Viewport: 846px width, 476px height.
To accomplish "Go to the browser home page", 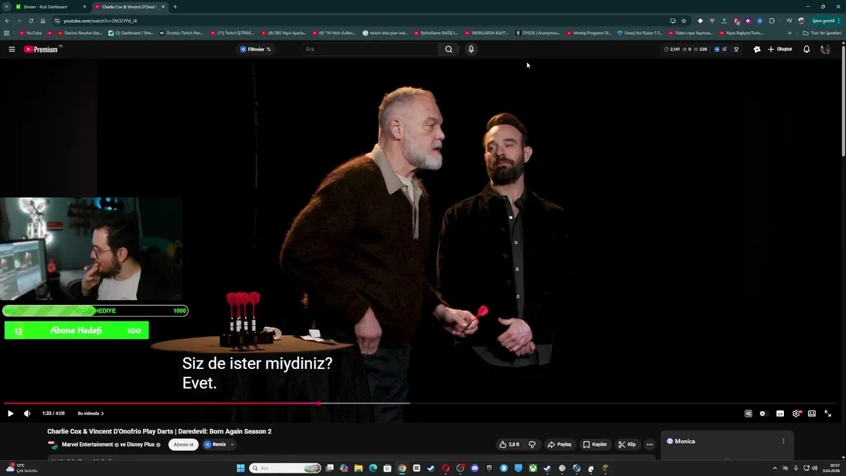I will (x=43, y=20).
